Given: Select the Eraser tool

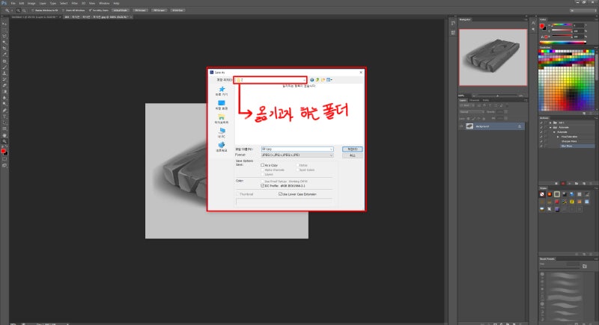Looking at the screenshot, I should (x=4, y=85).
